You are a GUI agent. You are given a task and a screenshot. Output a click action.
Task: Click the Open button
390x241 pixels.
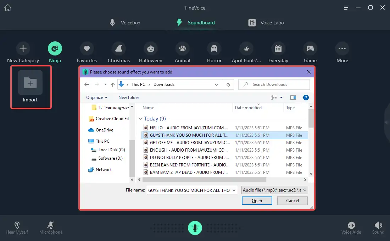(x=257, y=201)
